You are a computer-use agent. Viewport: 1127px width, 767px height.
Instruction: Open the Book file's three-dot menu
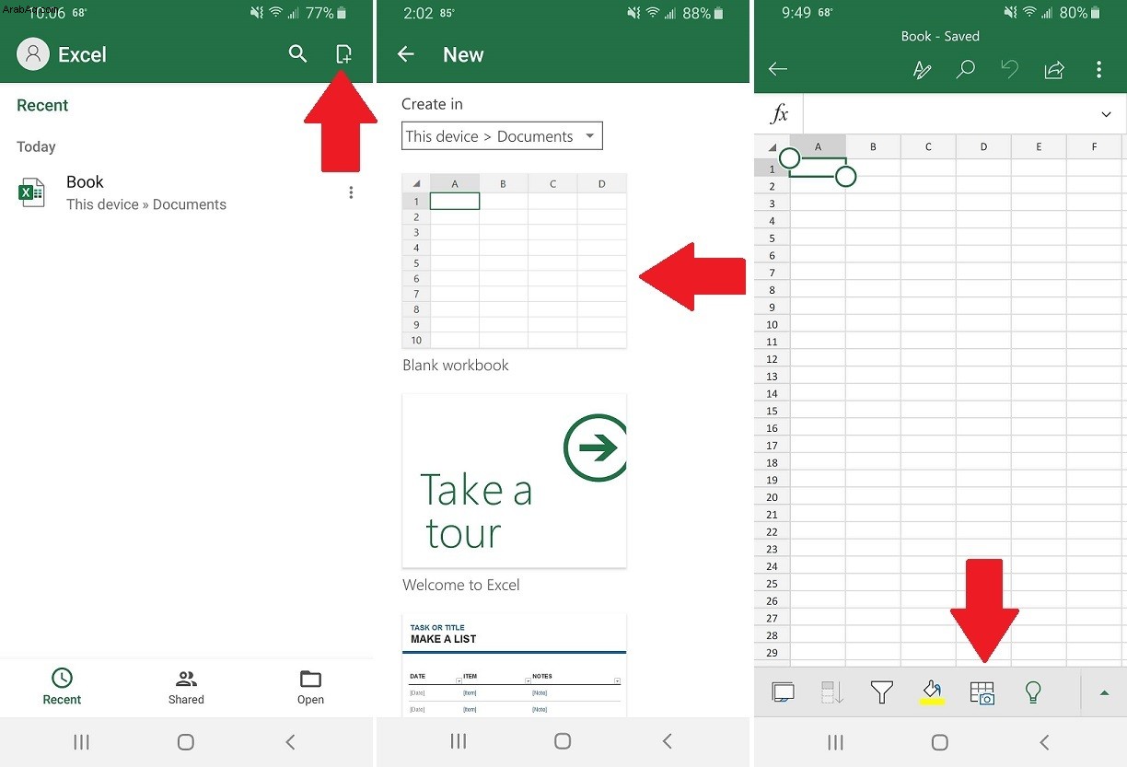[x=351, y=192]
